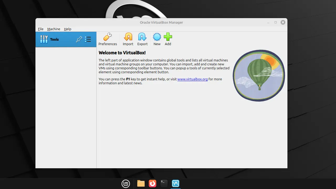Click the green Add machine icon

click(168, 37)
